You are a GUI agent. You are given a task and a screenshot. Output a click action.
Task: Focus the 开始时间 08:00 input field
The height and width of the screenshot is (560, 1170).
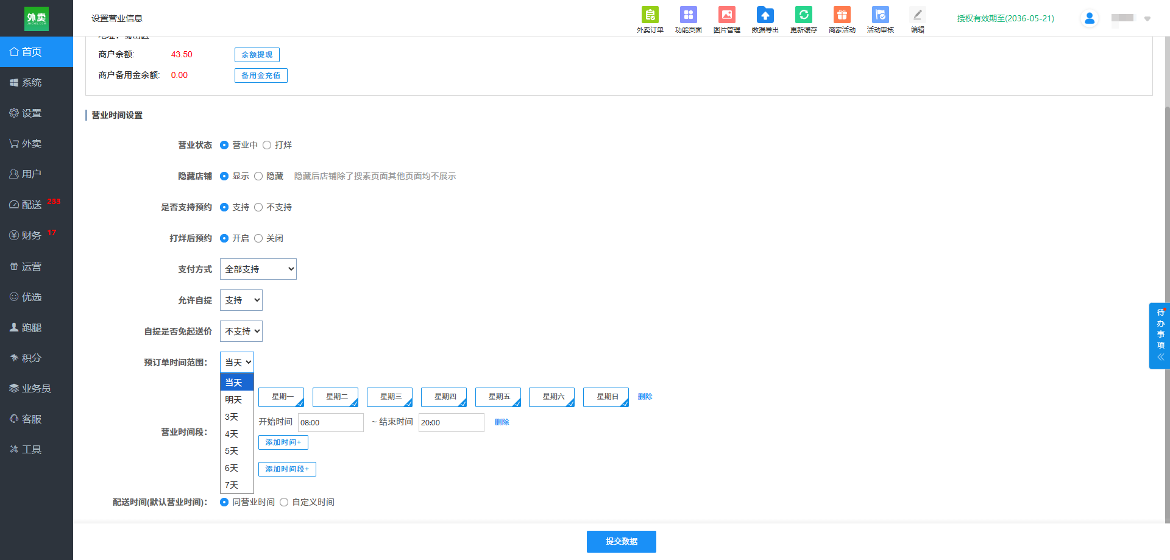pos(331,422)
